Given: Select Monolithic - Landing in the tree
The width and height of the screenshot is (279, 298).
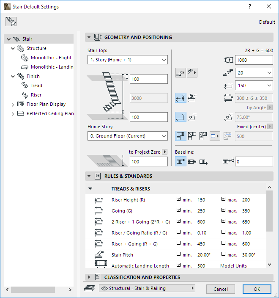Looking at the screenshot, I should pos(52,67).
